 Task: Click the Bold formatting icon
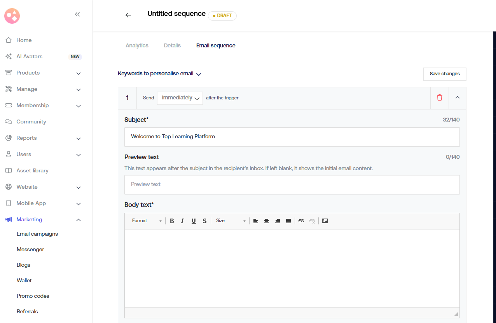tap(172, 221)
